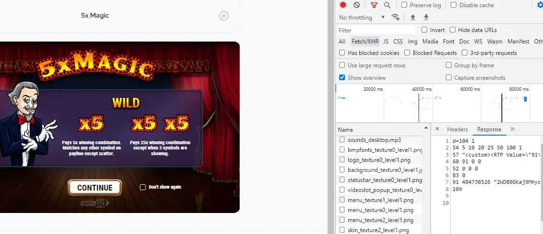
Task: Close the request details pane
Action: click(437, 129)
